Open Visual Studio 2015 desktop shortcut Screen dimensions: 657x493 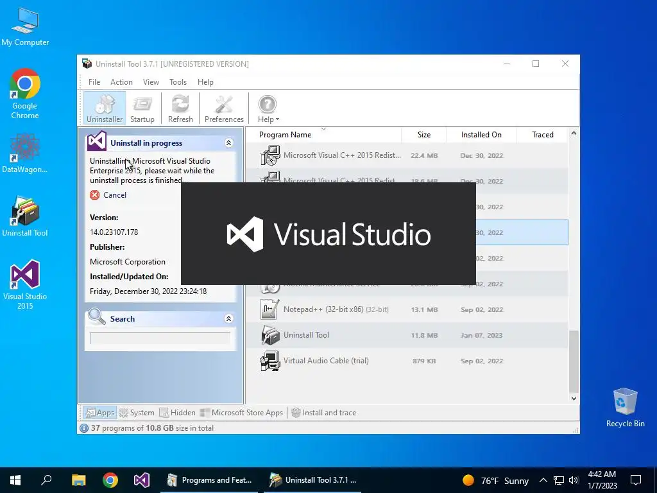[x=25, y=284]
